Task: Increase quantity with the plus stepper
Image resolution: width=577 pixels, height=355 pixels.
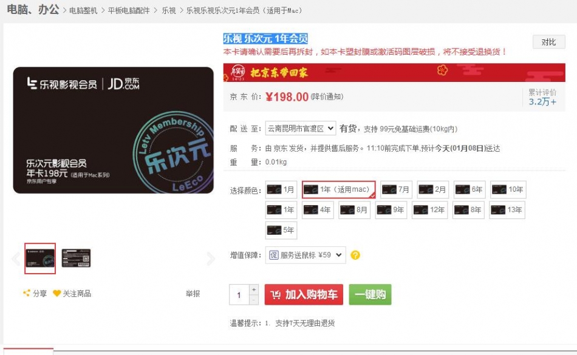Action: click(254, 289)
